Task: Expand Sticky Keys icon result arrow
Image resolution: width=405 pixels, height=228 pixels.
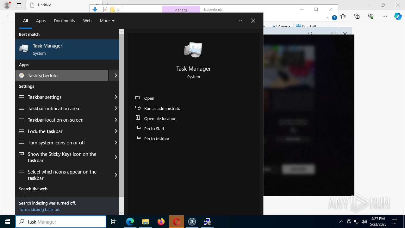Action: 115,157
